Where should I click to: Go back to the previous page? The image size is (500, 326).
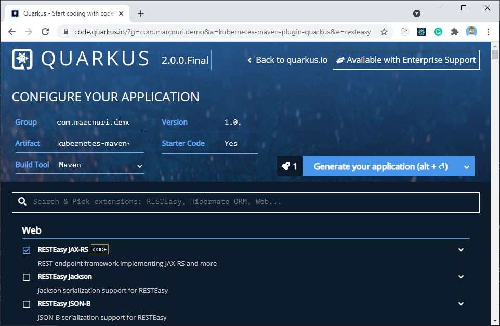[12, 32]
